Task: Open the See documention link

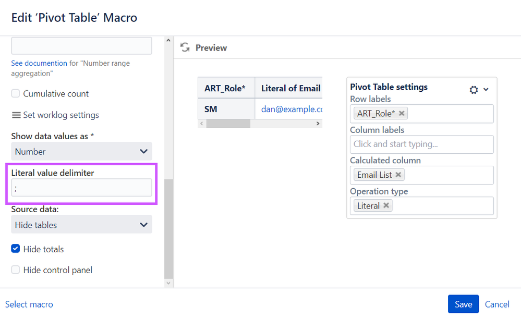Action: 39,63
